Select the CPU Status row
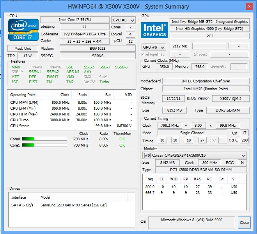 71,126
